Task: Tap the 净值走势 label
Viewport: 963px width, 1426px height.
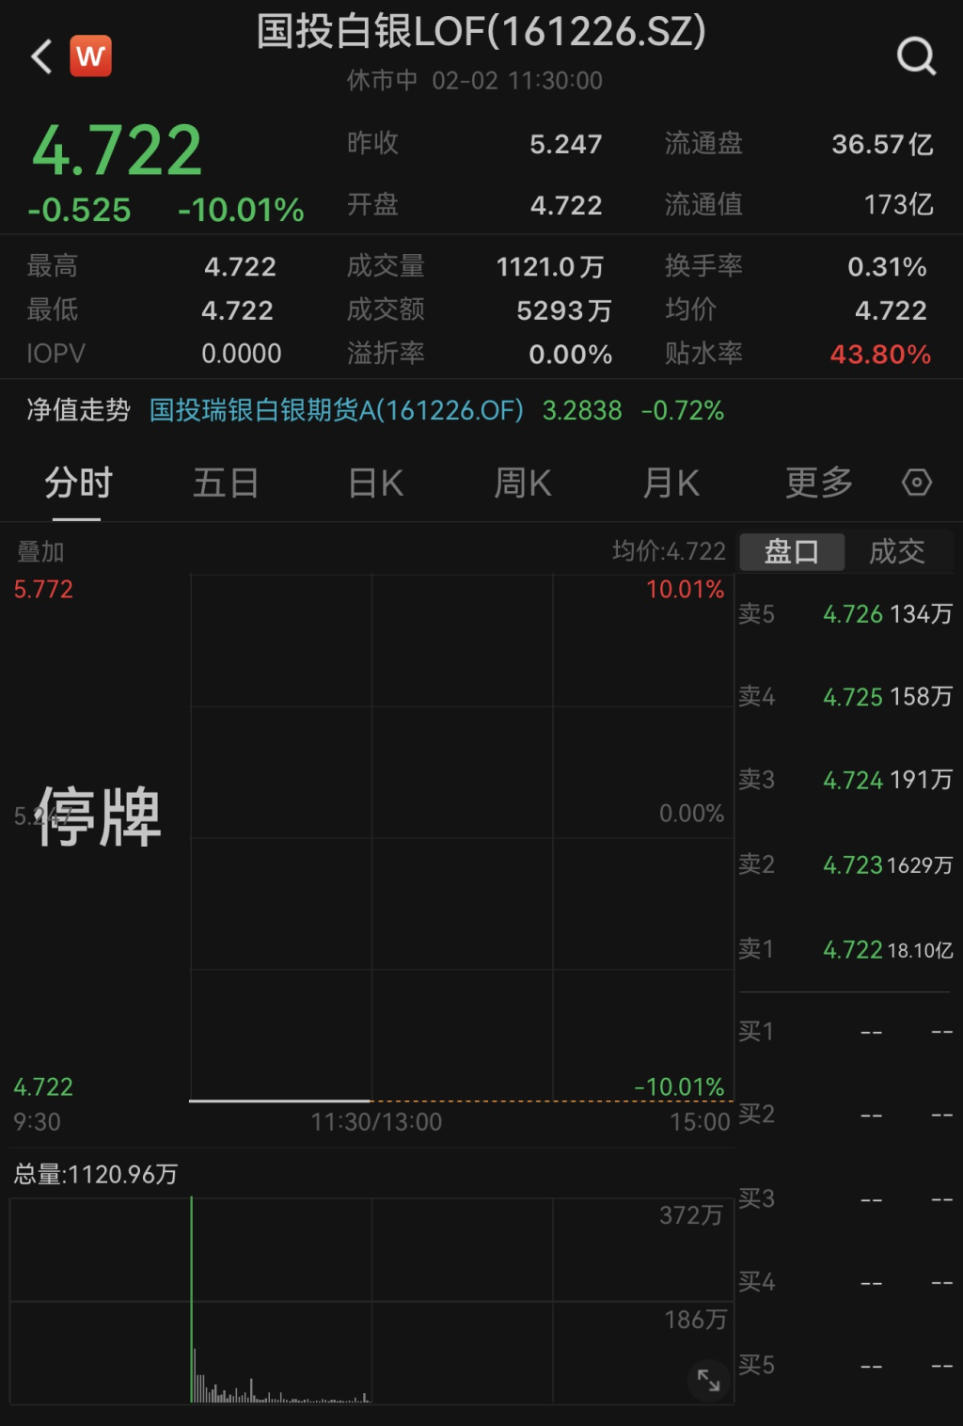Action: click(78, 410)
